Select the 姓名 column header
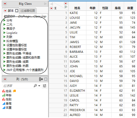Image resolution: width=137 pixels, height=118 pixels. coord(77,8)
